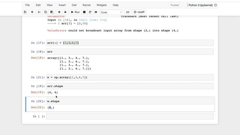Interrupt the kernel with stop icon

[x=84, y=12]
